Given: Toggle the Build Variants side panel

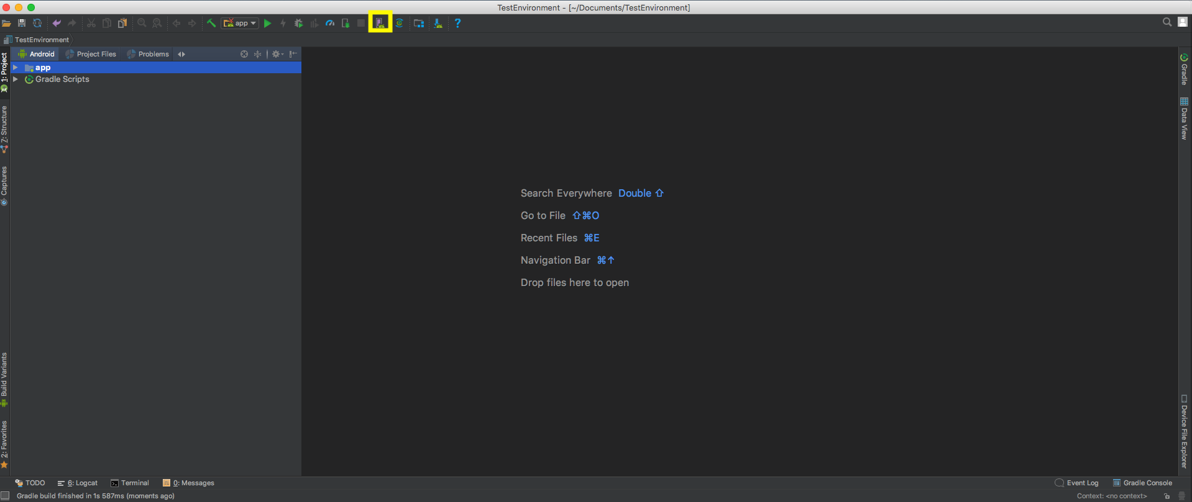Looking at the screenshot, I should [x=4, y=379].
